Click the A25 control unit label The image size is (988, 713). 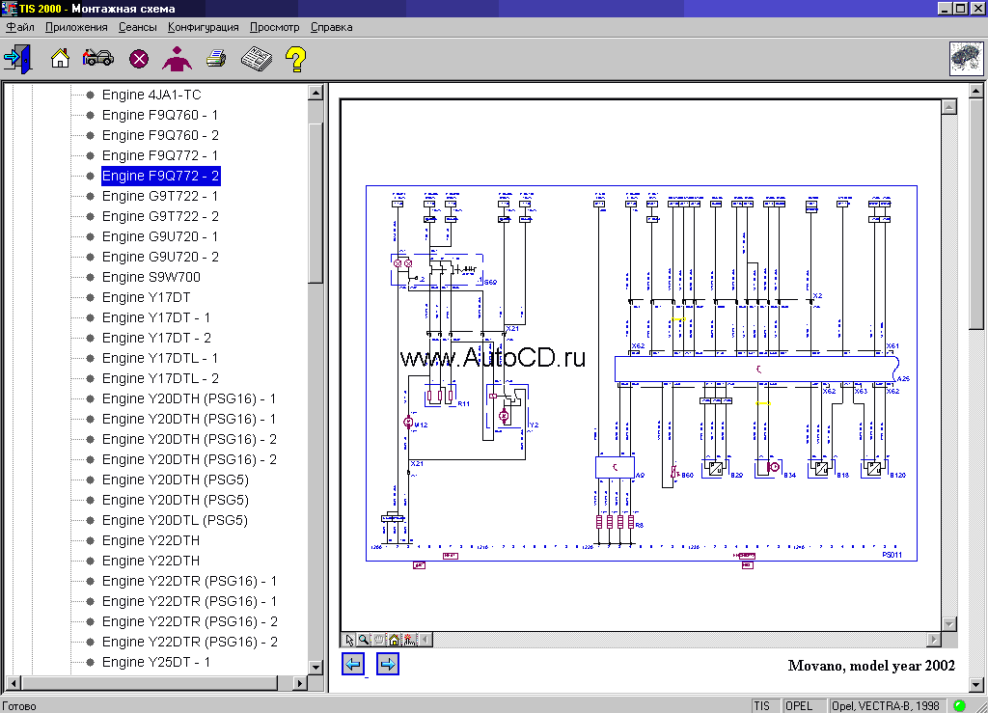(903, 379)
